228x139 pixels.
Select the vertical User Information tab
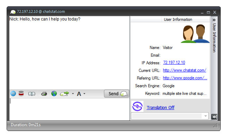214,38
